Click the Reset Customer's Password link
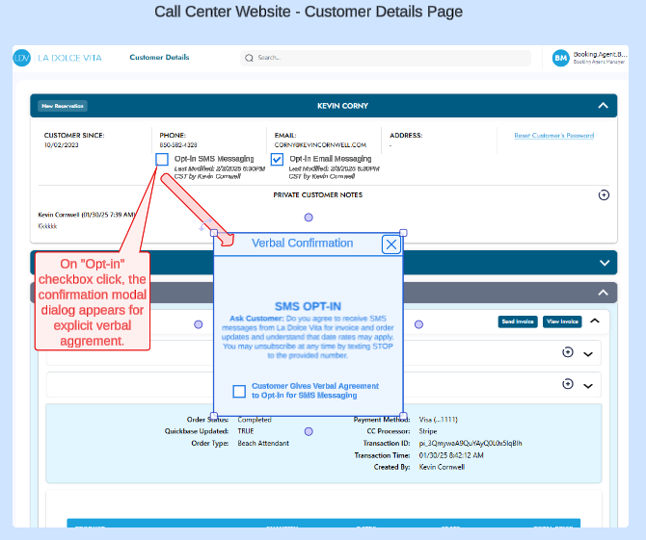Screen dimensions: 646x540 553,136
